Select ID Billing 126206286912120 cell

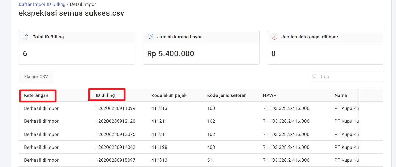pos(115,121)
